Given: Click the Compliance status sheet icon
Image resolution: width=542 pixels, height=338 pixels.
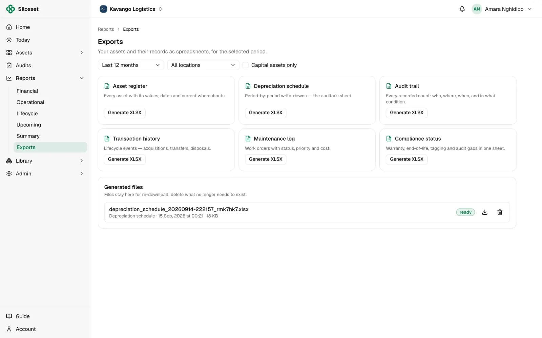Looking at the screenshot, I should (389, 139).
